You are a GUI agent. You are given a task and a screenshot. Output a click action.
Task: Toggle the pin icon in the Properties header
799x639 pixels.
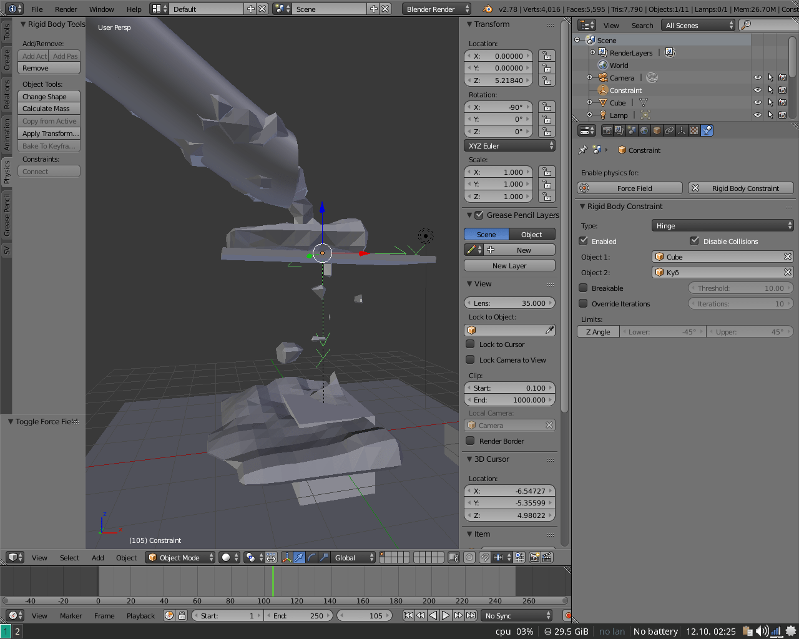[582, 150]
